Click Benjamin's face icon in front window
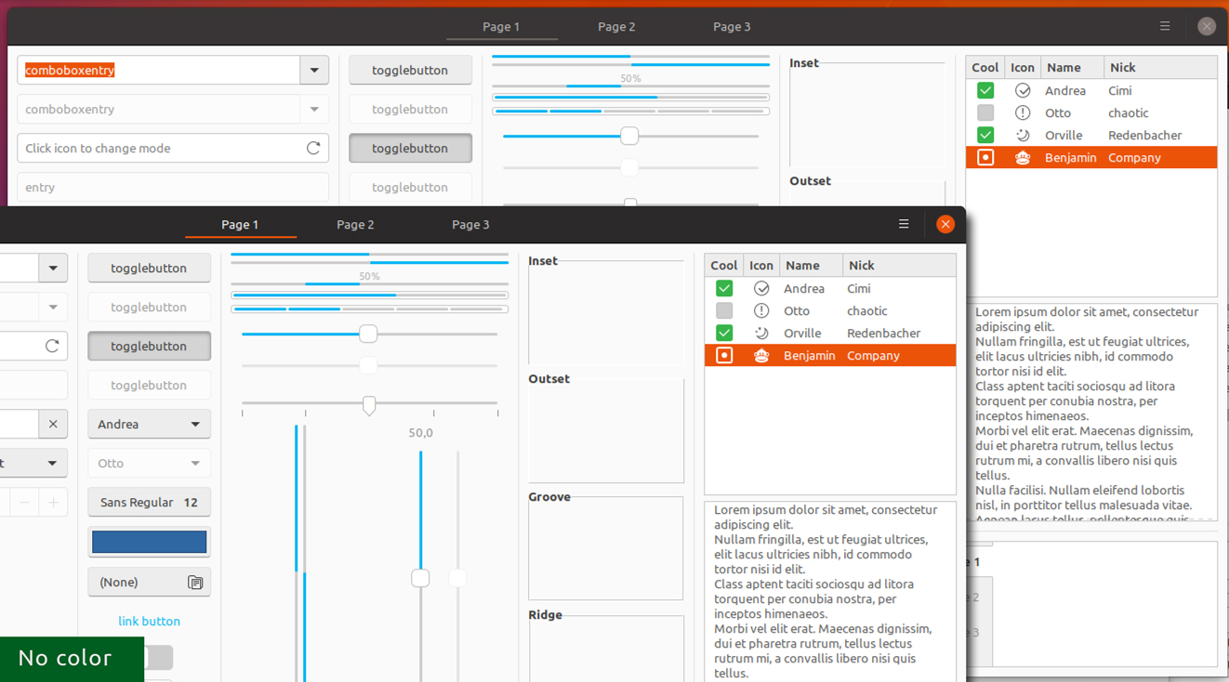The height and width of the screenshot is (682, 1229). click(761, 355)
